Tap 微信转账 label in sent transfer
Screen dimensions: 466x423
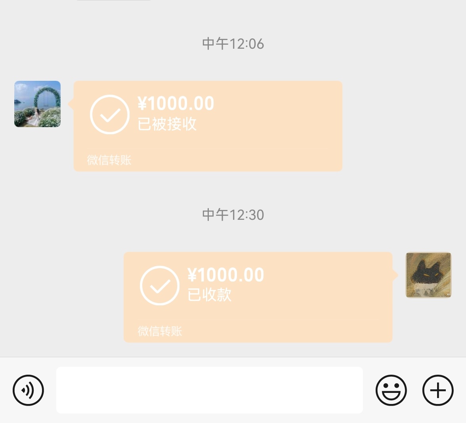160,331
